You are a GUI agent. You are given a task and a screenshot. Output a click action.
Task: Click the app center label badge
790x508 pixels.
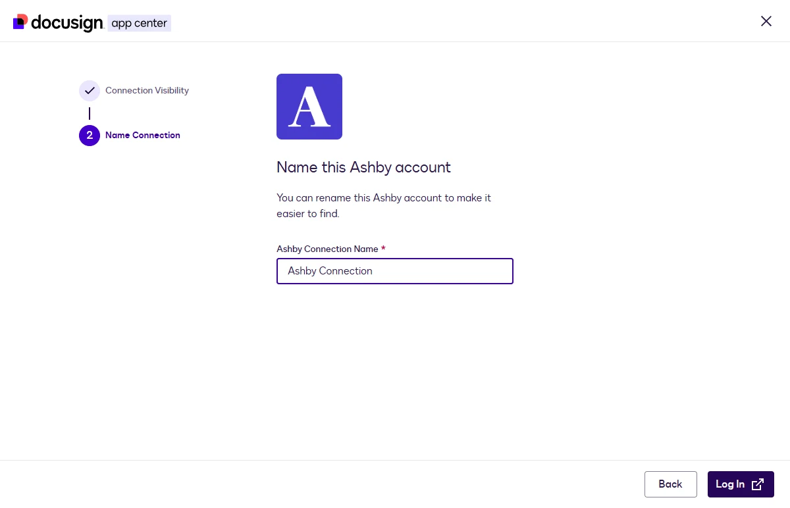click(x=140, y=23)
